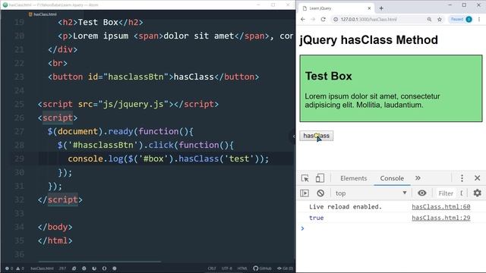Click the true output in the console
The width and height of the screenshot is (486, 273).
pyautogui.click(x=316, y=218)
